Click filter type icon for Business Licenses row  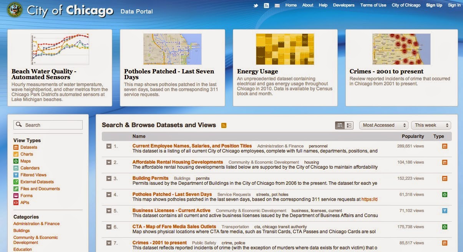[x=445, y=211]
